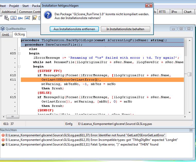The height and width of the screenshot is (162, 196).
Task: Pick the TEdit component icon
Action: 28,18
